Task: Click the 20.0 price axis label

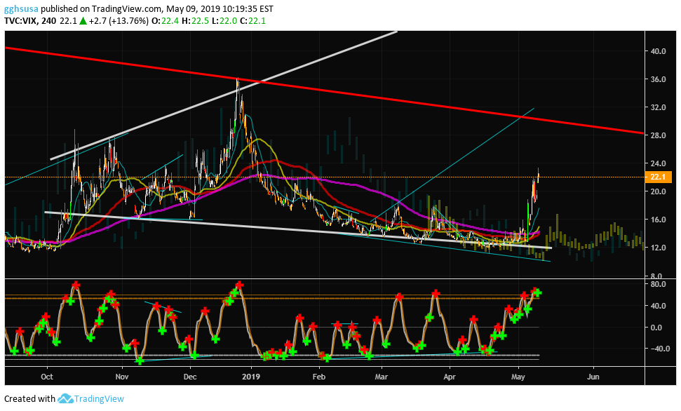Action: coord(658,191)
